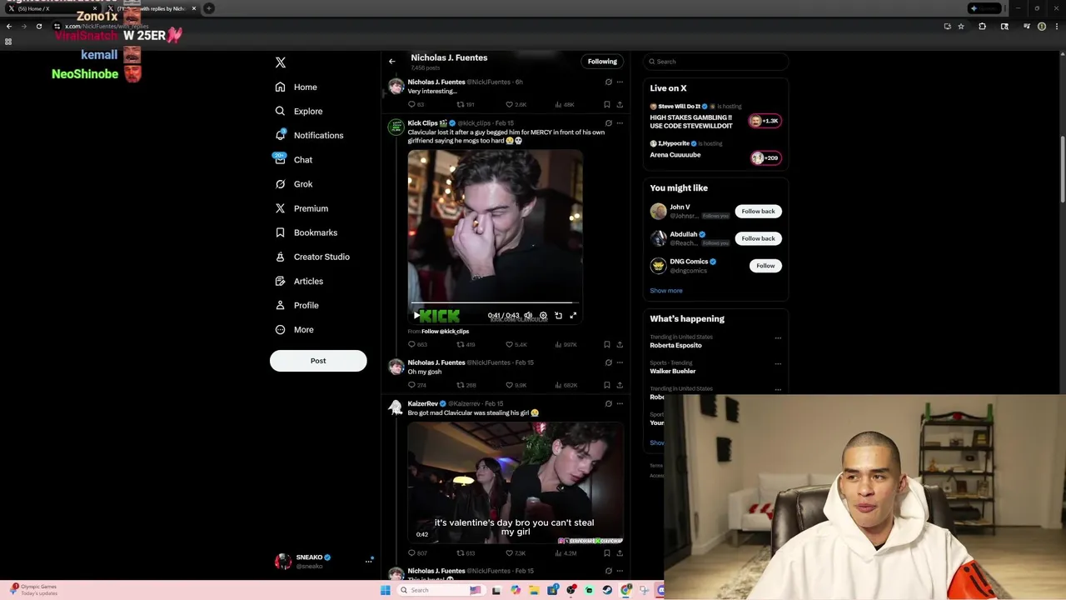Bookmark the 'Very interesting...' post
Image resolution: width=1066 pixels, height=600 pixels.
607,105
